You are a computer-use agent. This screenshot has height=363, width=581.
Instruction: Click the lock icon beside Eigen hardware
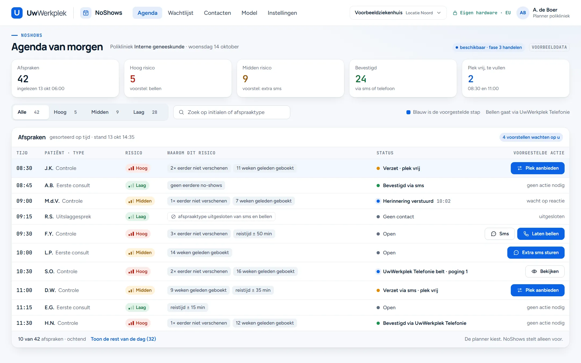tap(455, 13)
